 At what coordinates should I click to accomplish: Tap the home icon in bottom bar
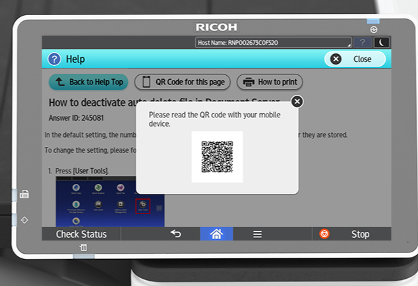216,234
